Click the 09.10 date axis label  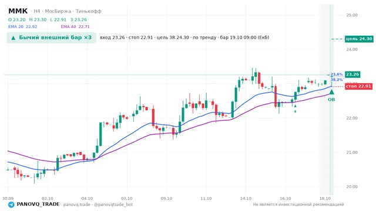166,199
